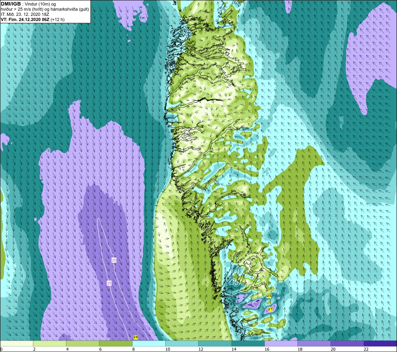Click the upper white 25 contour label

coord(114,260)
